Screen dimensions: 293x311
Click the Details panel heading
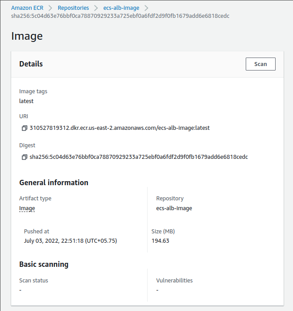click(x=31, y=64)
